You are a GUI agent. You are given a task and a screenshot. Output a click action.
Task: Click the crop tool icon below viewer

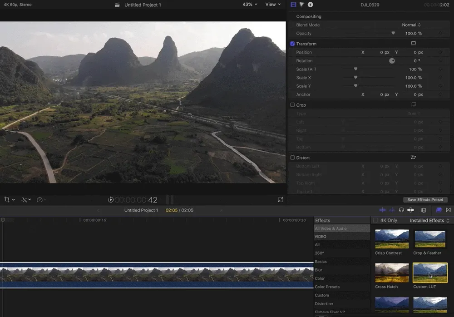[x=7, y=199]
